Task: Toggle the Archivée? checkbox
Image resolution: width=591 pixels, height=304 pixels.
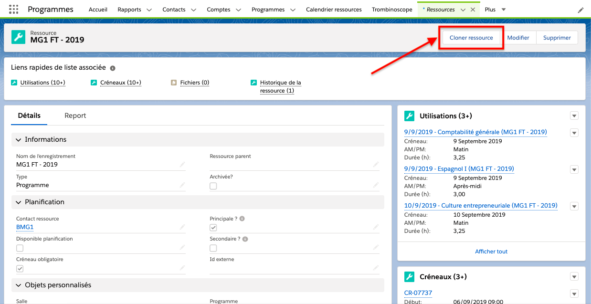Action: click(x=213, y=186)
